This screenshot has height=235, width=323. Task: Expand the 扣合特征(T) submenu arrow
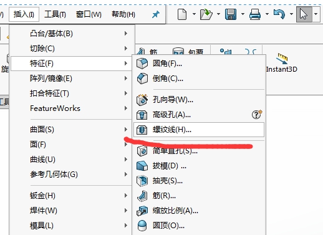coord(126,94)
